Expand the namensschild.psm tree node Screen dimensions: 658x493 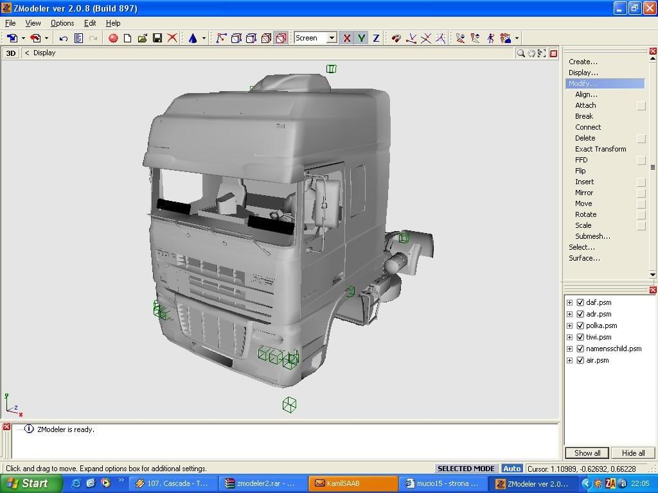(x=569, y=349)
